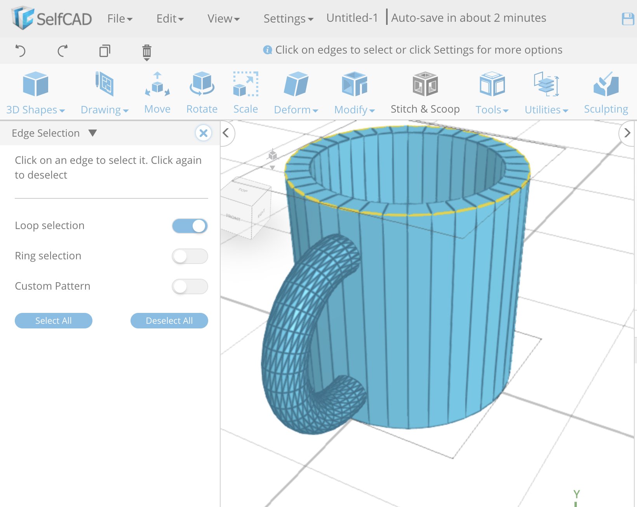Open the File menu
The height and width of the screenshot is (507, 637).
pyautogui.click(x=120, y=18)
